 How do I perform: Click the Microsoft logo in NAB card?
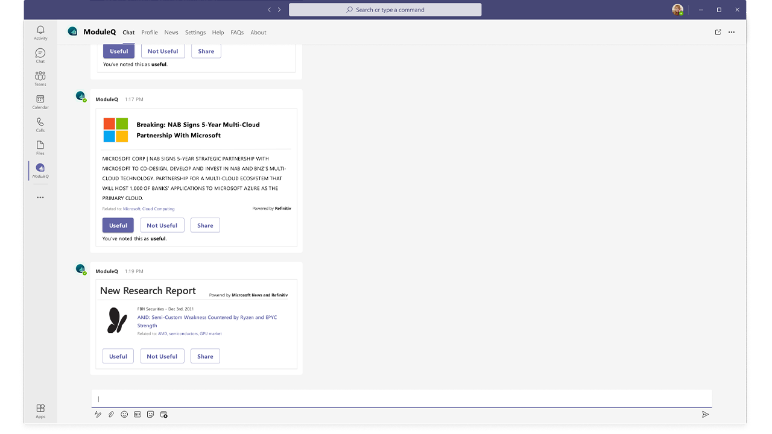[x=116, y=130]
